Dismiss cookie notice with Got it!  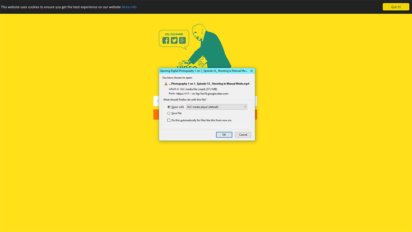tap(396, 7)
